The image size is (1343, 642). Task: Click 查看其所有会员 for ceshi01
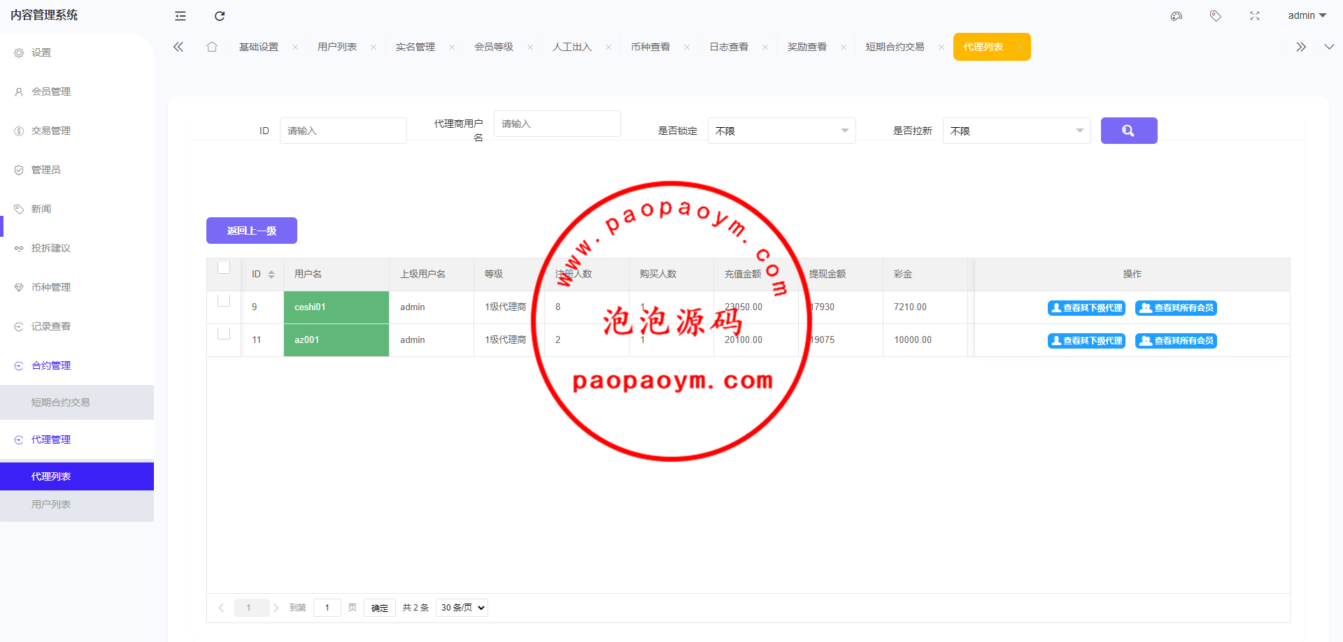pos(1176,308)
